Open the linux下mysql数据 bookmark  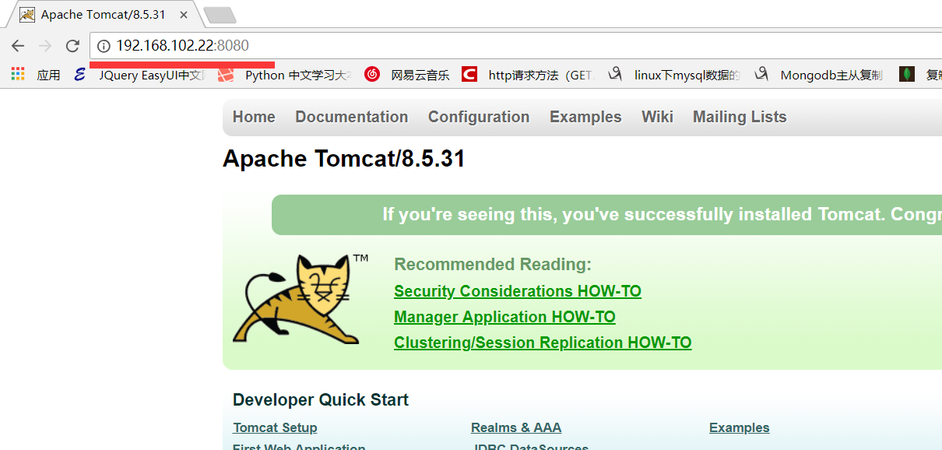click(687, 75)
